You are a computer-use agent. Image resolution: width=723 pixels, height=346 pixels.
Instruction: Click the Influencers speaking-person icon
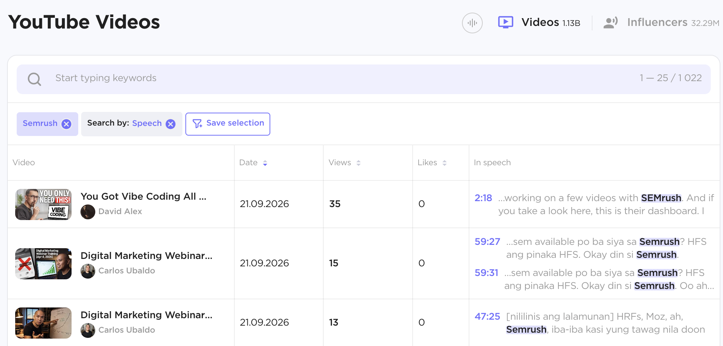[x=610, y=23]
